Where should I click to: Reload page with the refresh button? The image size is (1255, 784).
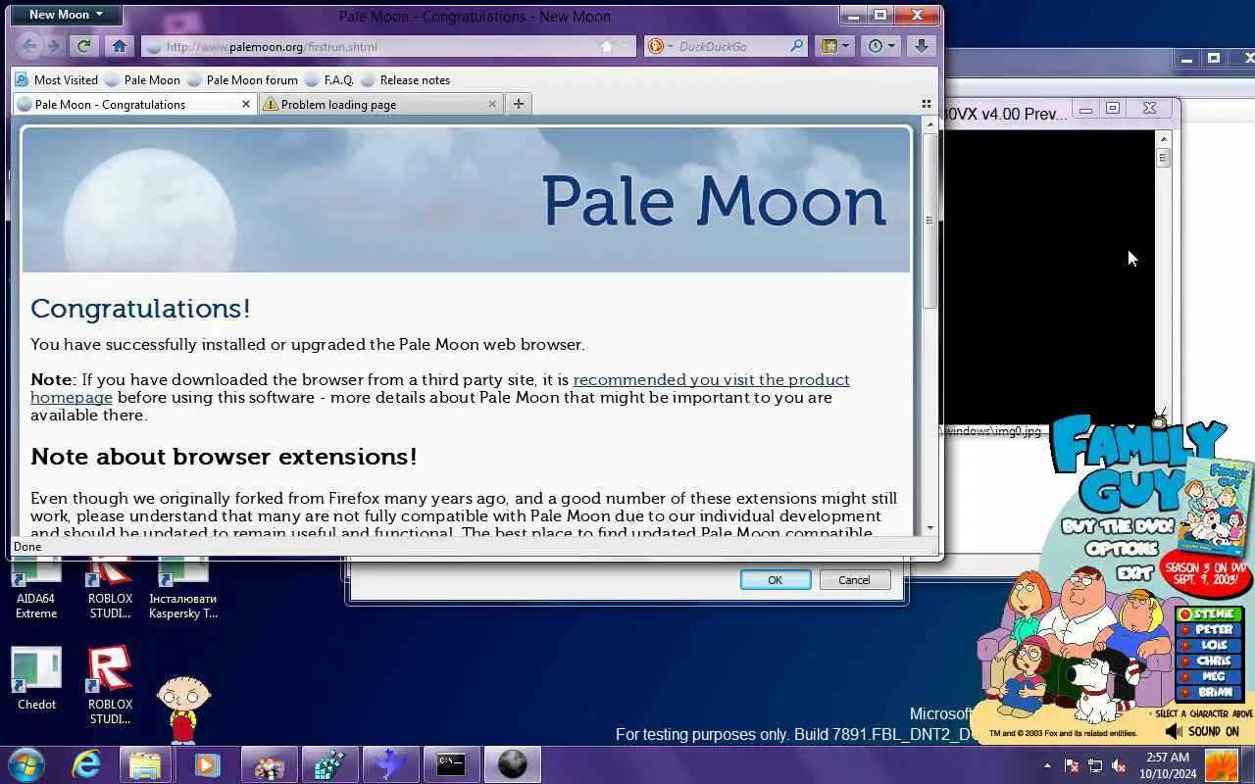[83, 46]
